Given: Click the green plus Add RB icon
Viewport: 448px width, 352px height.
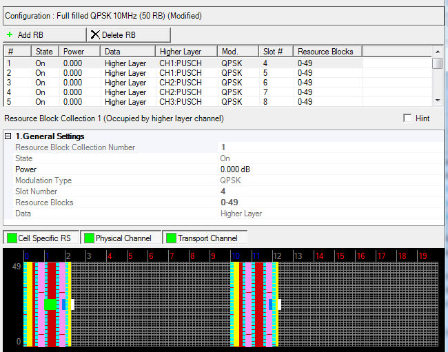Looking at the screenshot, I should [9, 34].
